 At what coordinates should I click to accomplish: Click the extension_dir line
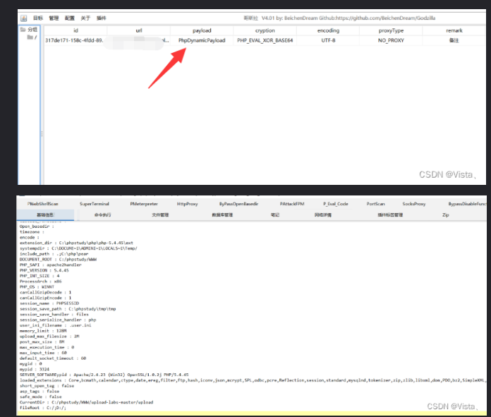pos(76,243)
